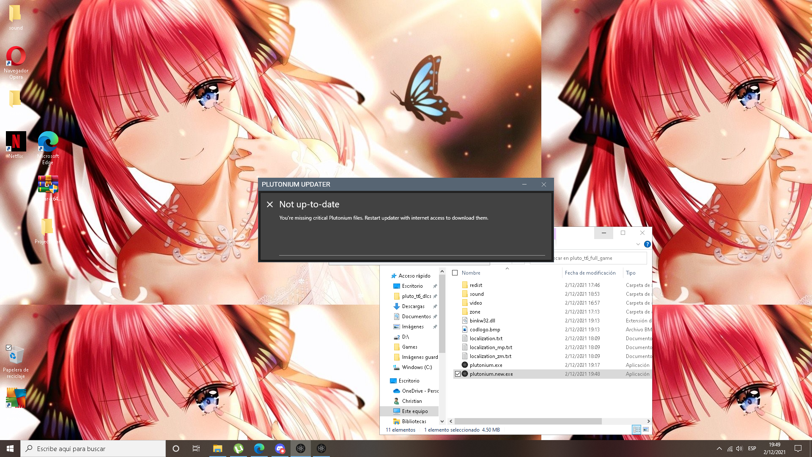Click the uTorrent icon in the taskbar
Image resolution: width=812 pixels, height=457 pixels.
tap(239, 449)
